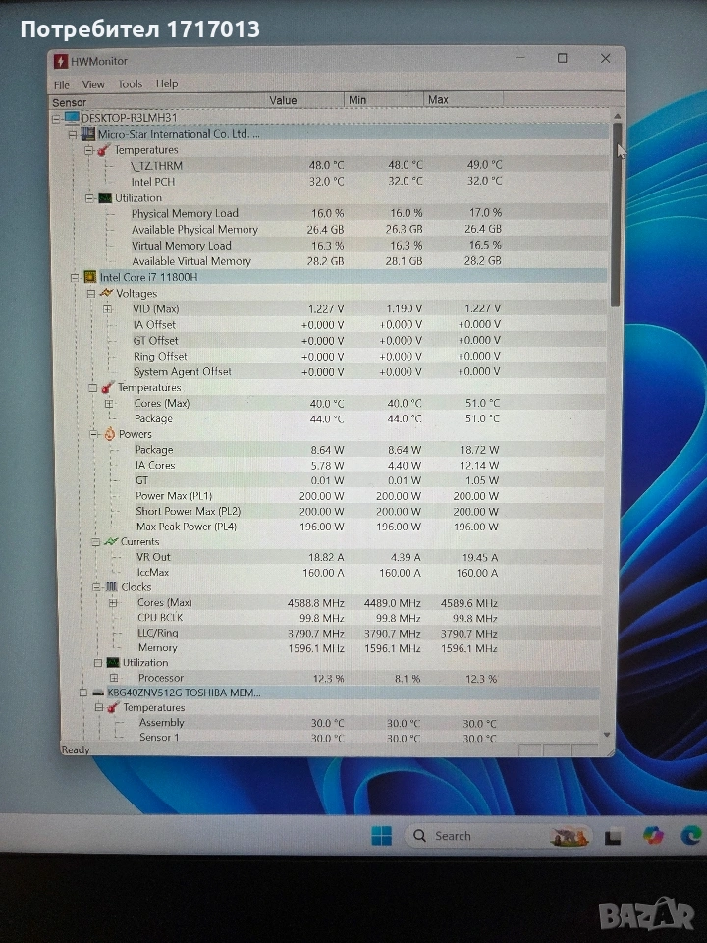
Task: Click the Max column header
Action: coord(438,100)
